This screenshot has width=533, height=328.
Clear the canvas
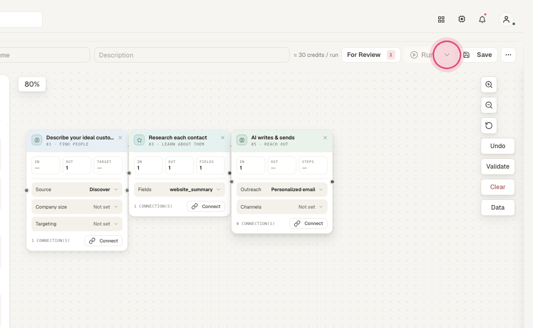tap(498, 187)
